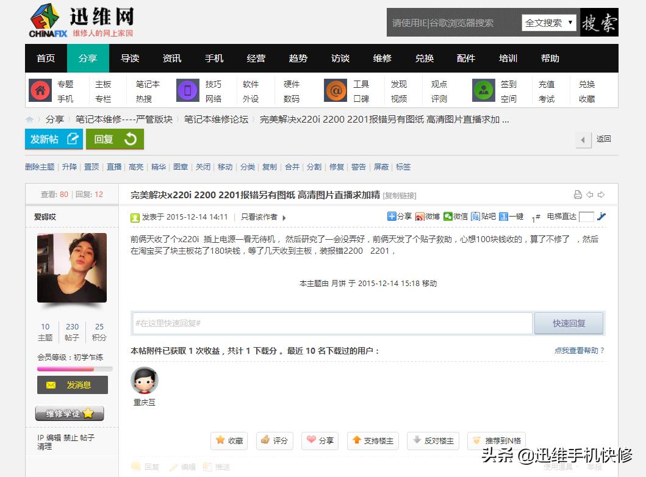Click the 维修学徒 rank badge
The height and width of the screenshot is (477, 646).
[70, 413]
